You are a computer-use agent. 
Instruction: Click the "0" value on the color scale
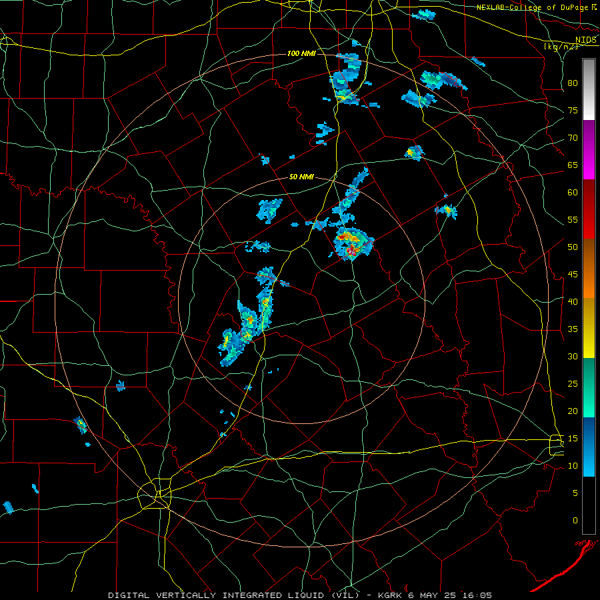575,521
